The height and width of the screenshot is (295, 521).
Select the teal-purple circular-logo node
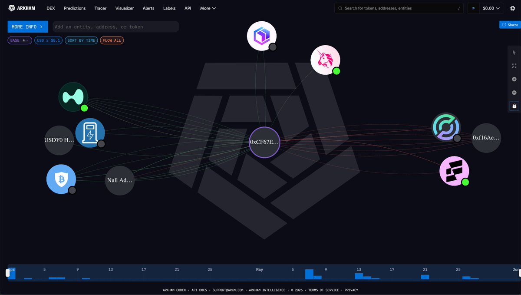pos(446,127)
